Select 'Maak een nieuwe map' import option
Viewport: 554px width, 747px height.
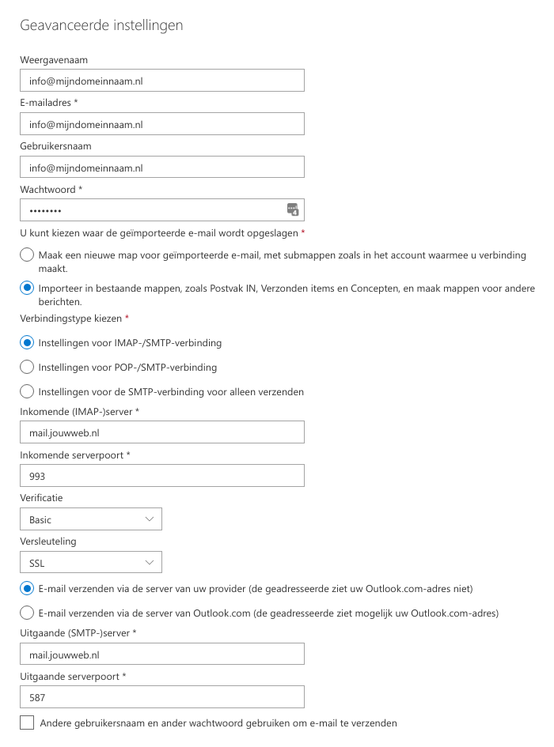point(27,255)
